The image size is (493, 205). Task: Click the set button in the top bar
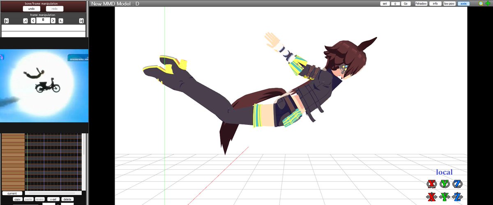click(x=385, y=3)
